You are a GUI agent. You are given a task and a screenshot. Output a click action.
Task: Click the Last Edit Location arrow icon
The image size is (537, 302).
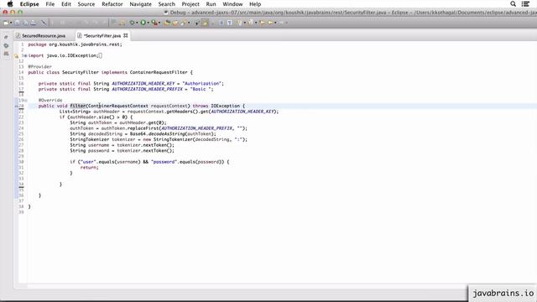tap(263, 23)
